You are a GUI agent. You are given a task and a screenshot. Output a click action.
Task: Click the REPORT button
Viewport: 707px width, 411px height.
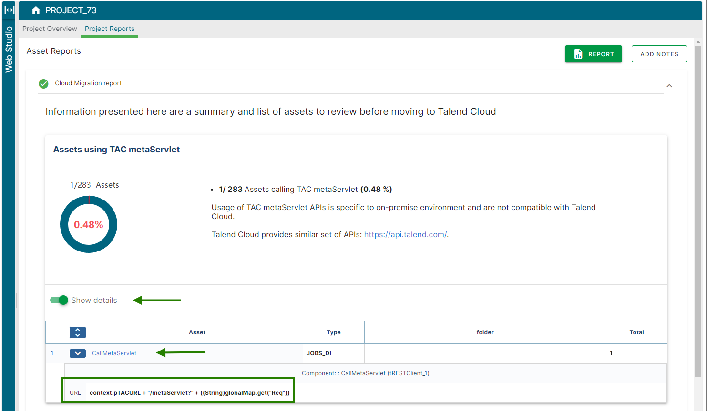pos(594,54)
